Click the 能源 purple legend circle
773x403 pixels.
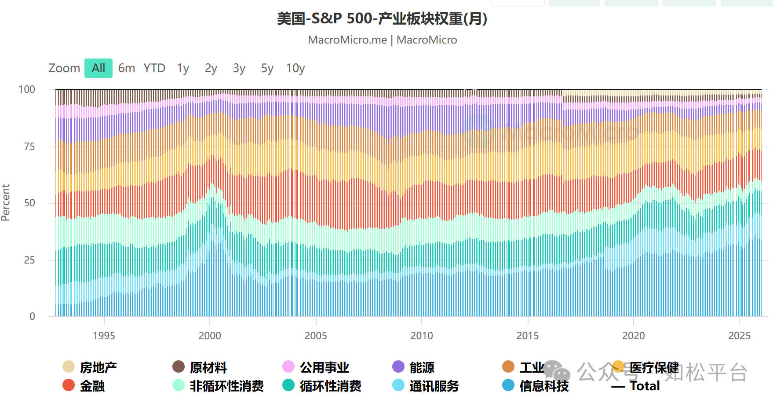[x=398, y=367]
